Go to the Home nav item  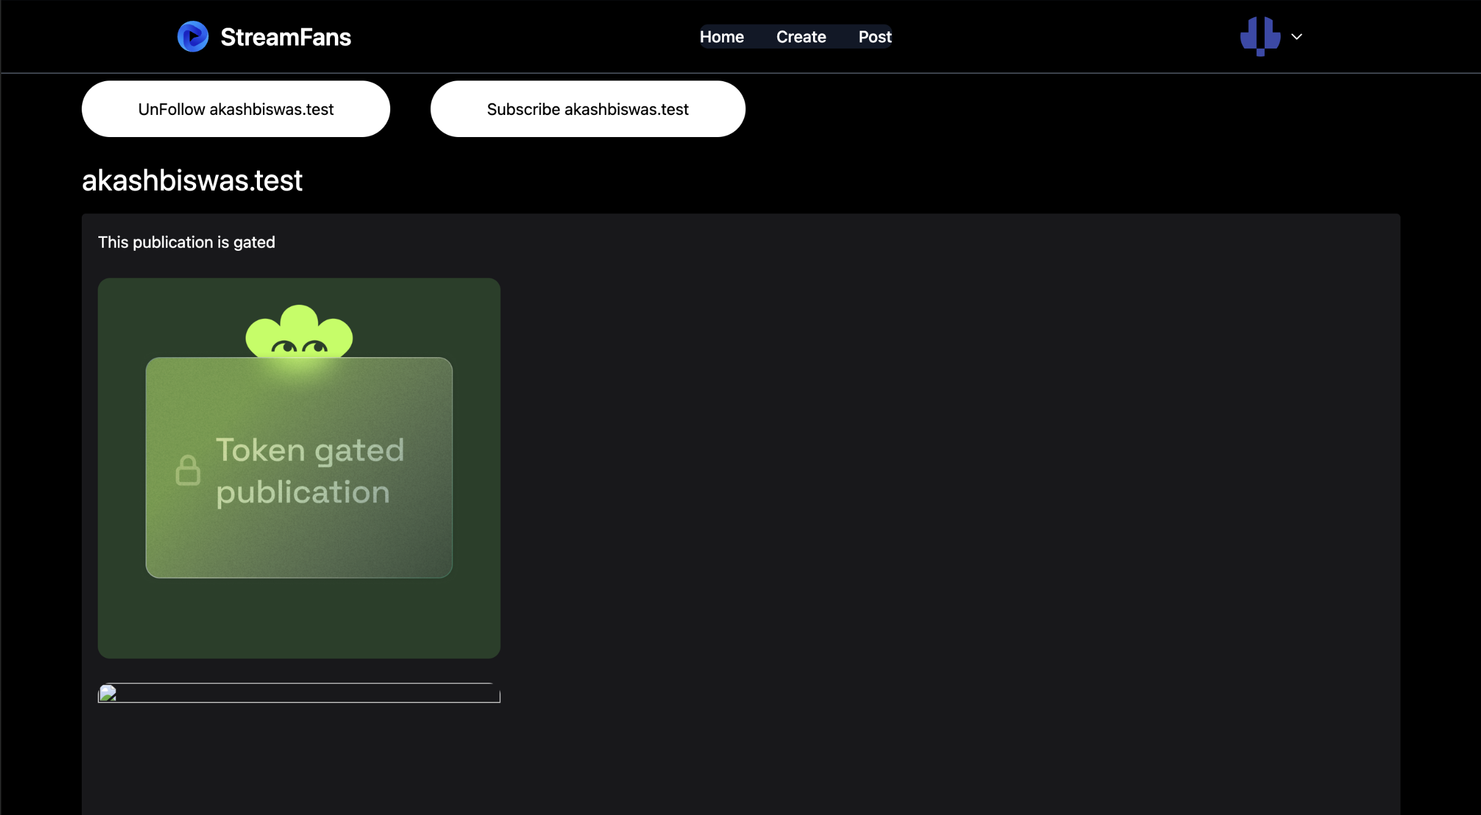721,37
